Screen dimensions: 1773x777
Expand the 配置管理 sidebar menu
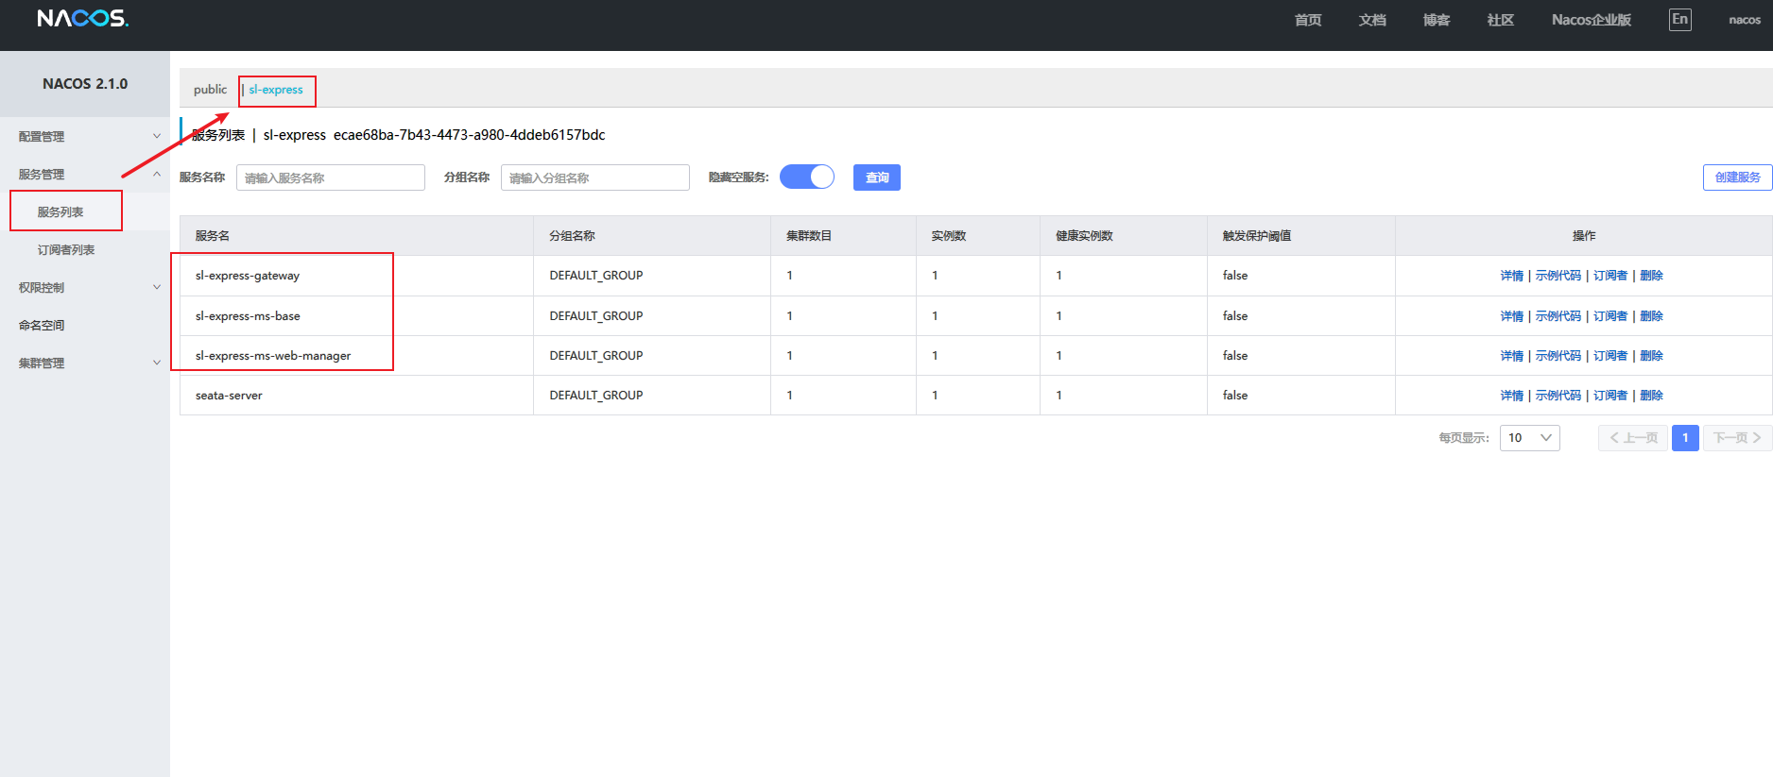tap(85, 137)
